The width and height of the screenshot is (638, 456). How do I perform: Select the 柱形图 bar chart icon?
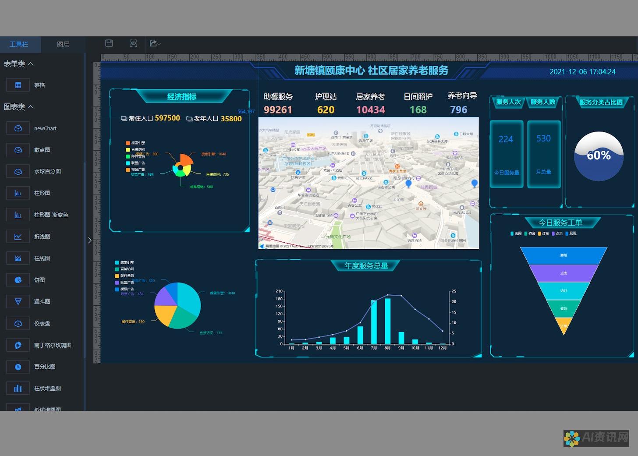18,193
